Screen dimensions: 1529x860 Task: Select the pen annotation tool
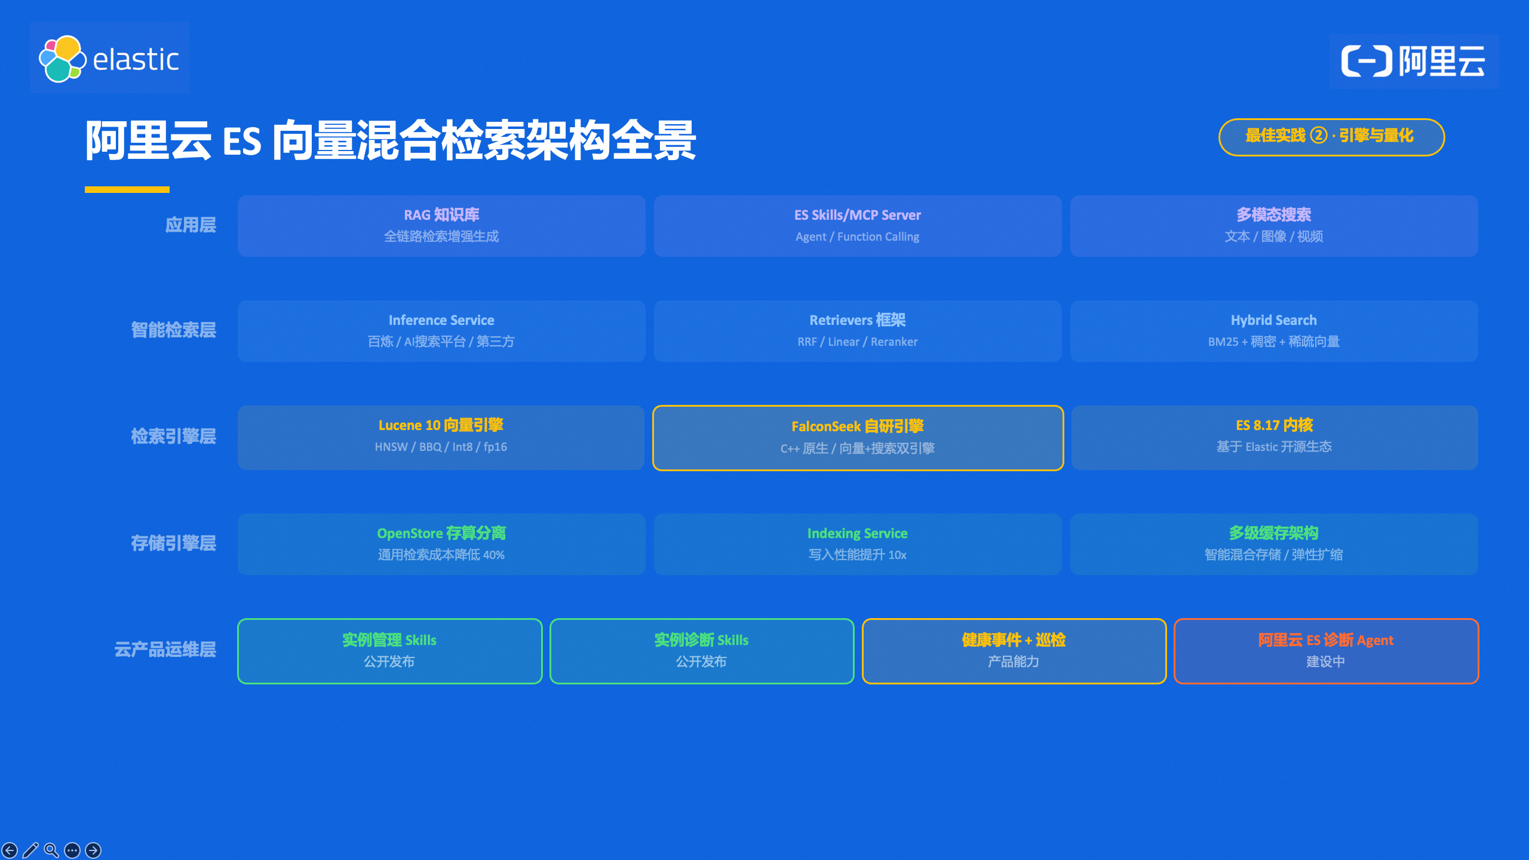click(x=30, y=850)
